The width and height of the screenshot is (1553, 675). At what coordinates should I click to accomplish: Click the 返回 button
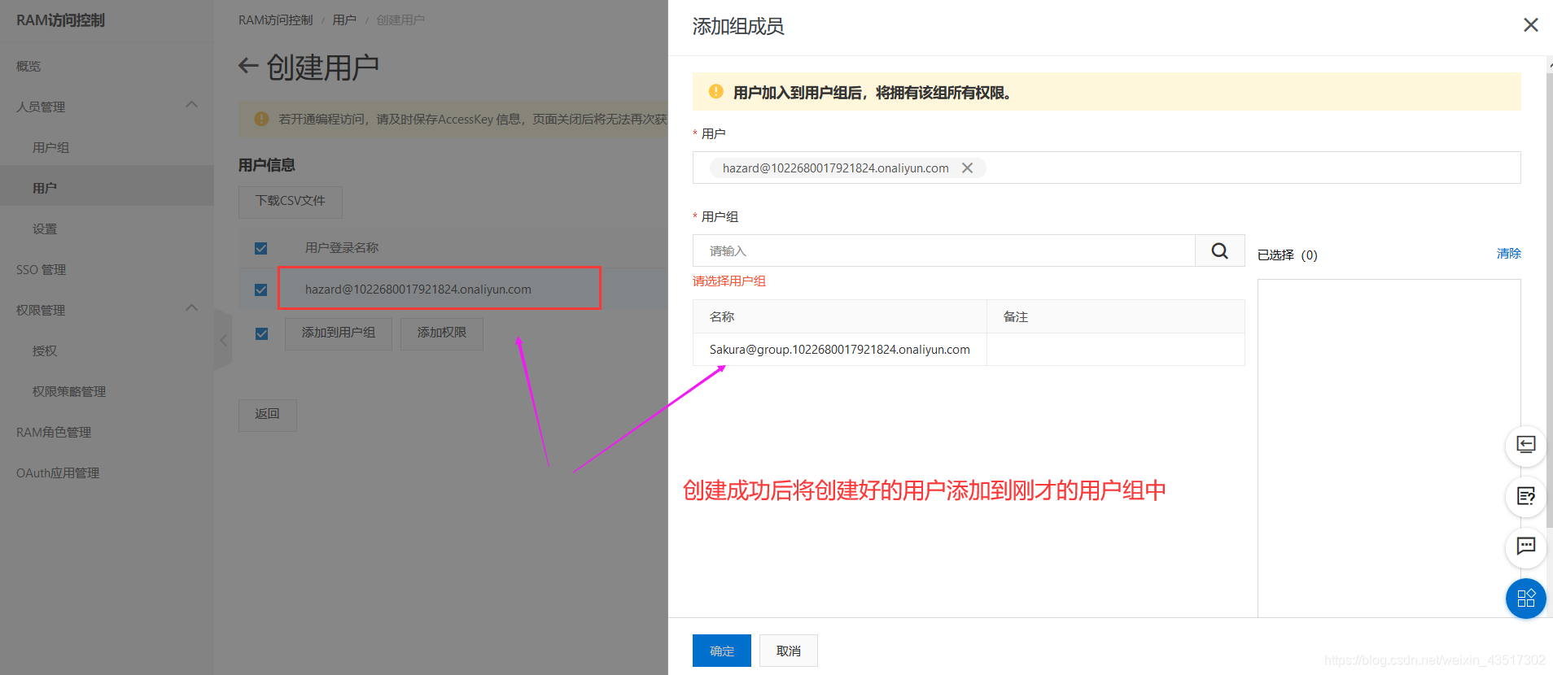pyautogui.click(x=268, y=415)
